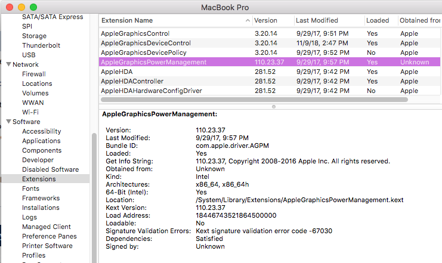The width and height of the screenshot is (442, 263).
Task: Select Wi-Fi in the sidebar
Action: (30, 112)
